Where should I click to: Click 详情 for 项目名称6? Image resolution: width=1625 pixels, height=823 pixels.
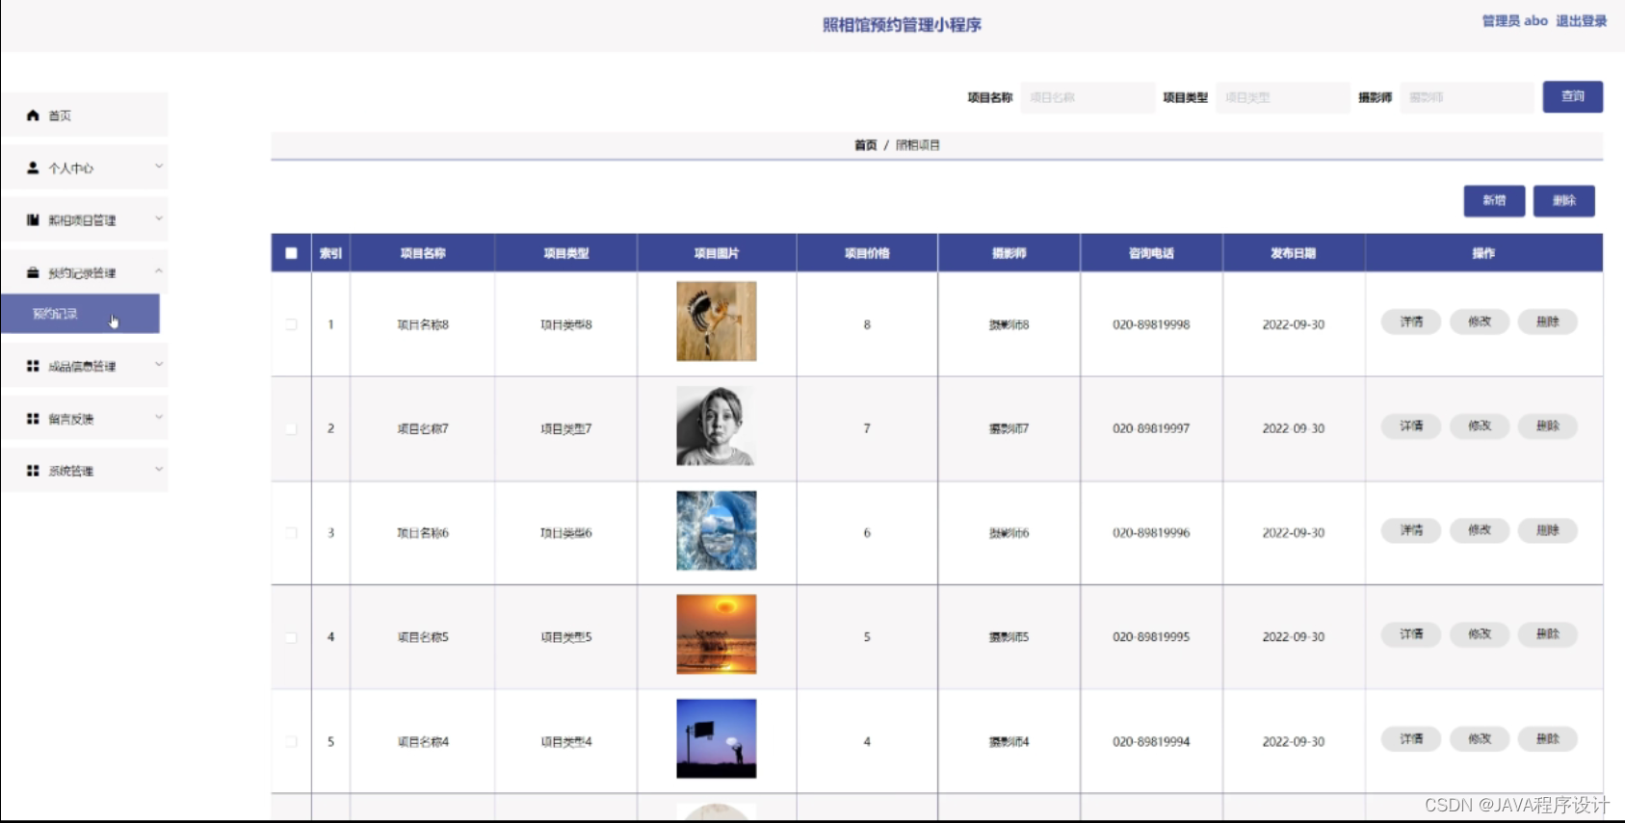1411,530
